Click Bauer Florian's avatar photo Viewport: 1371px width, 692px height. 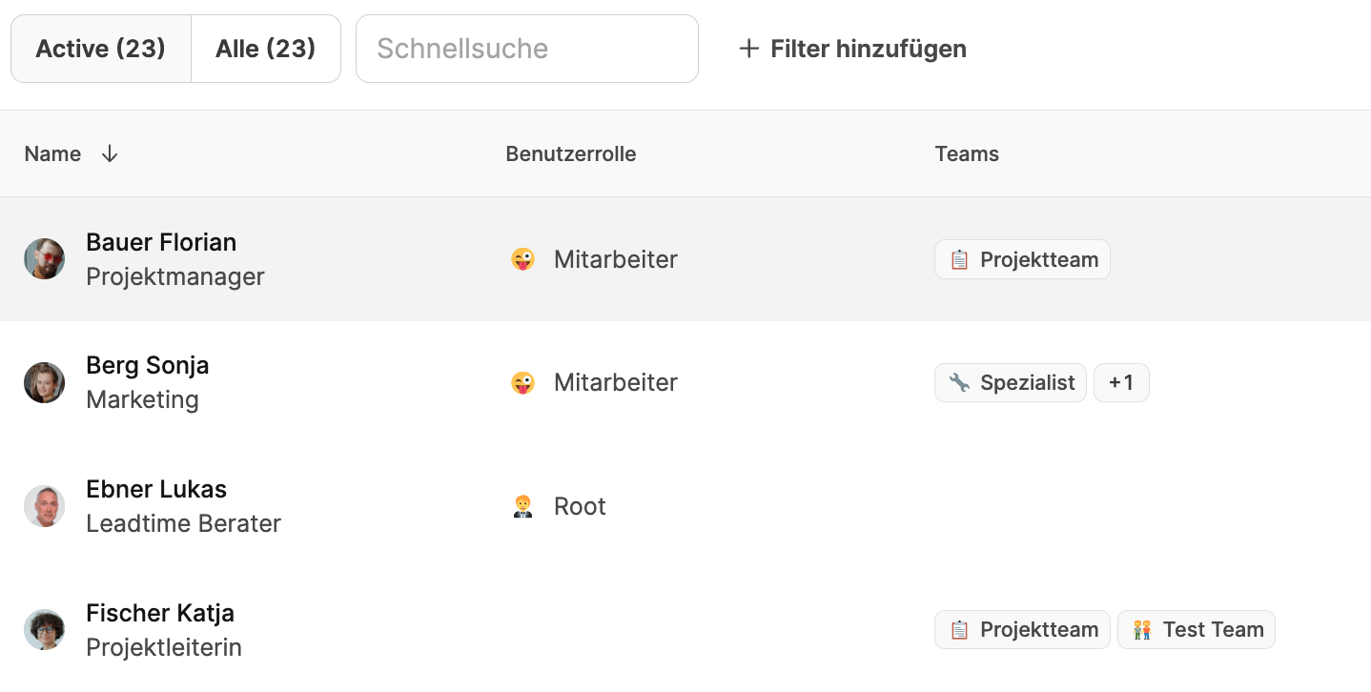pyautogui.click(x=44, y=259)
